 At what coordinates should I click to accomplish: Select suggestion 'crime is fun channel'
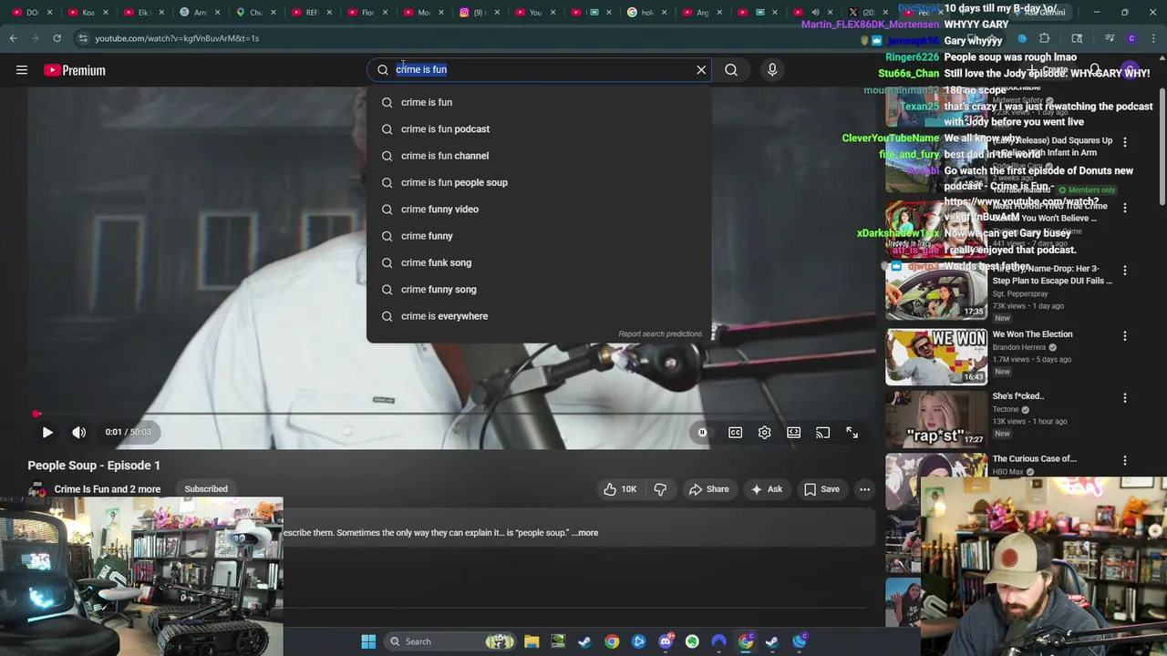pyautogui.click(x=539, y=156)
